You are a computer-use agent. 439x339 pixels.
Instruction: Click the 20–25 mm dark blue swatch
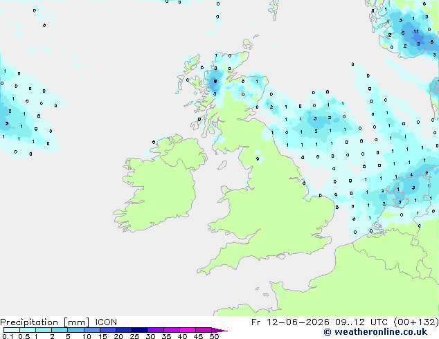coord(123,330)
